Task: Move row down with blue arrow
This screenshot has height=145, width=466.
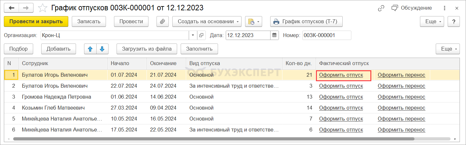Action: 102,49
